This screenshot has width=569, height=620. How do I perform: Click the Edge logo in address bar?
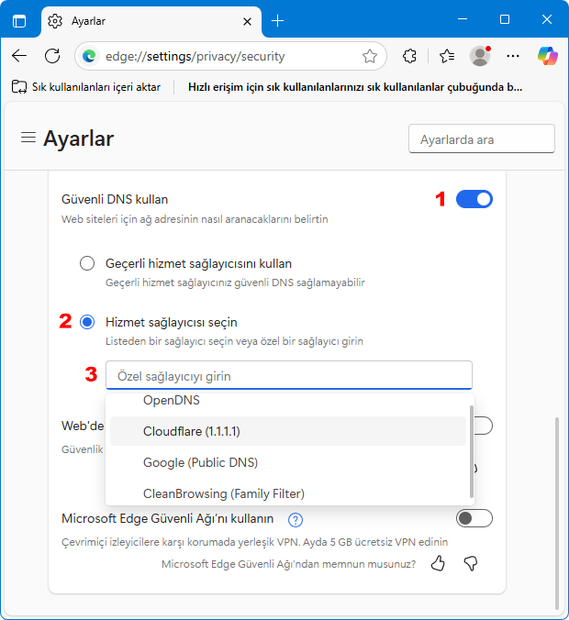[89, 56]
